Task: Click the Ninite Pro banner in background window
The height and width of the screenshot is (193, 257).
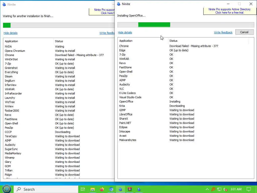Action: point(102,12)
